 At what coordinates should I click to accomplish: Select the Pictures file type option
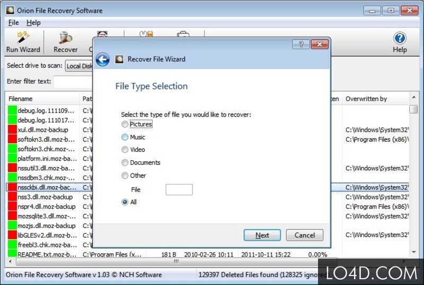click(137, 124)
